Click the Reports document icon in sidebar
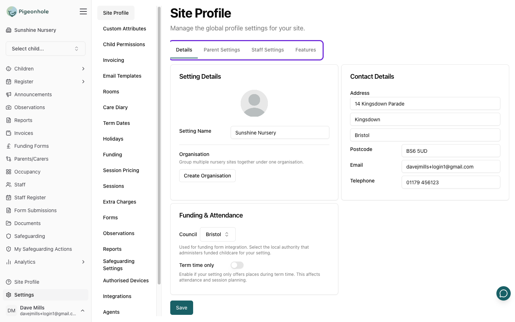Screen dimensions: 515x322 [x=9, y=120]
